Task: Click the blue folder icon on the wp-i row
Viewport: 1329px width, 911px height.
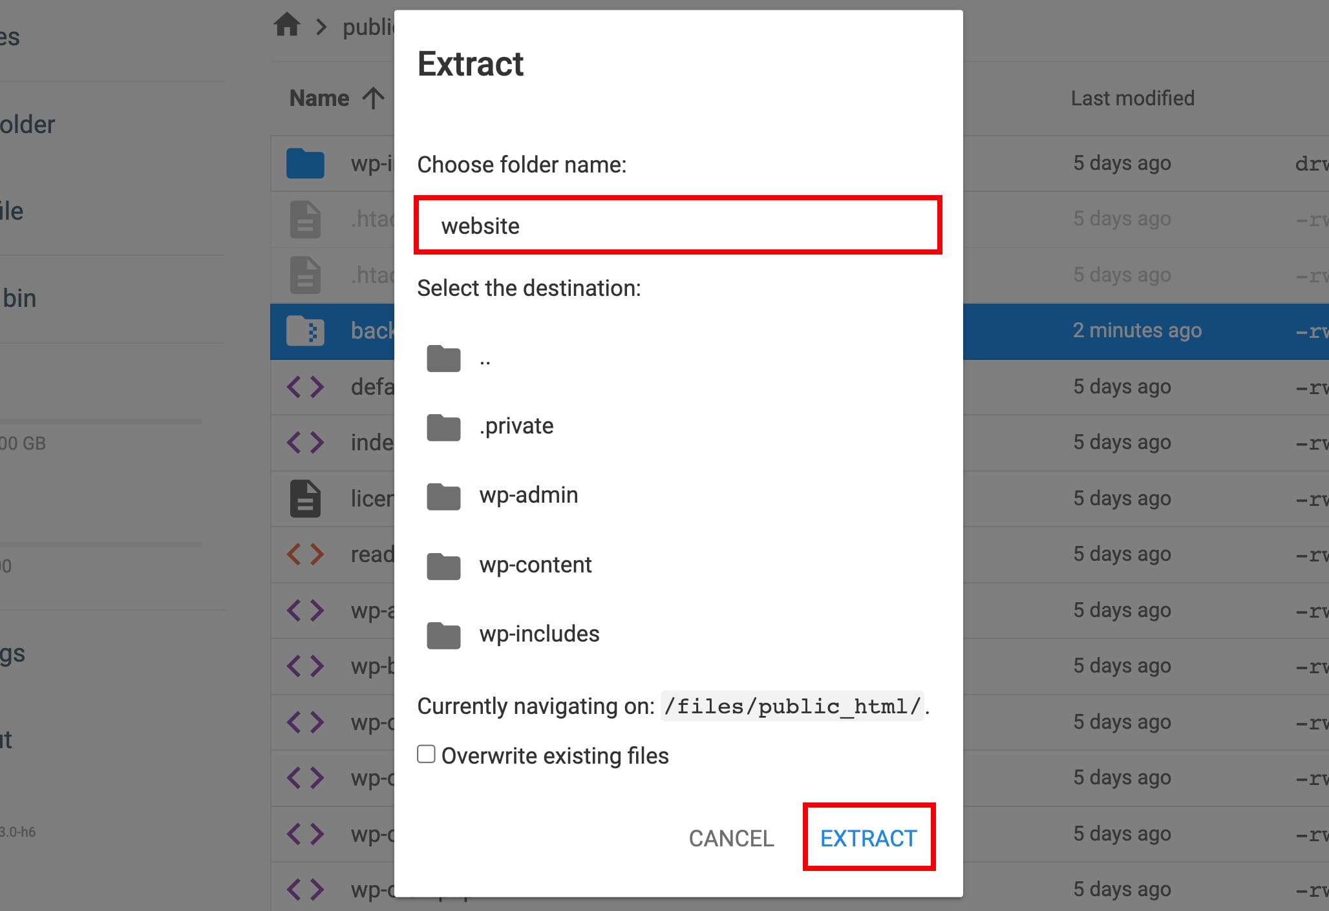Action: point(305,163)
